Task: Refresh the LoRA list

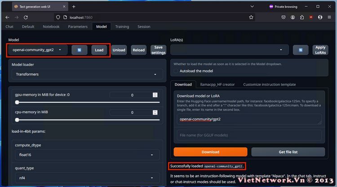Action: 301,50
